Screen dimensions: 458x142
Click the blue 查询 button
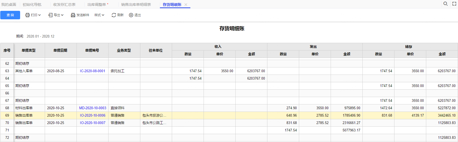pyautogui.click(x=10, y=15)
